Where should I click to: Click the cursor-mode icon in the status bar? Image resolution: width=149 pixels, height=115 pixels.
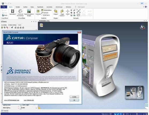tap(115, 114)
